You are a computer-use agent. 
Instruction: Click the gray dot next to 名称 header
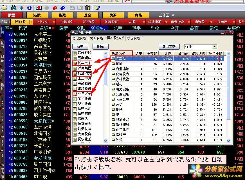[x=50, y=28]
